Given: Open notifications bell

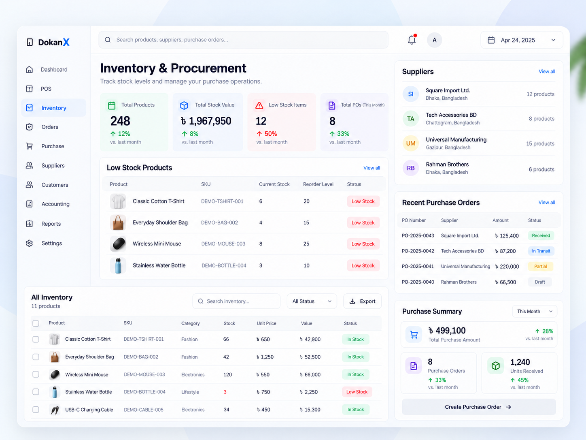Looking at the screenshot, I should [x=412, y=40].
